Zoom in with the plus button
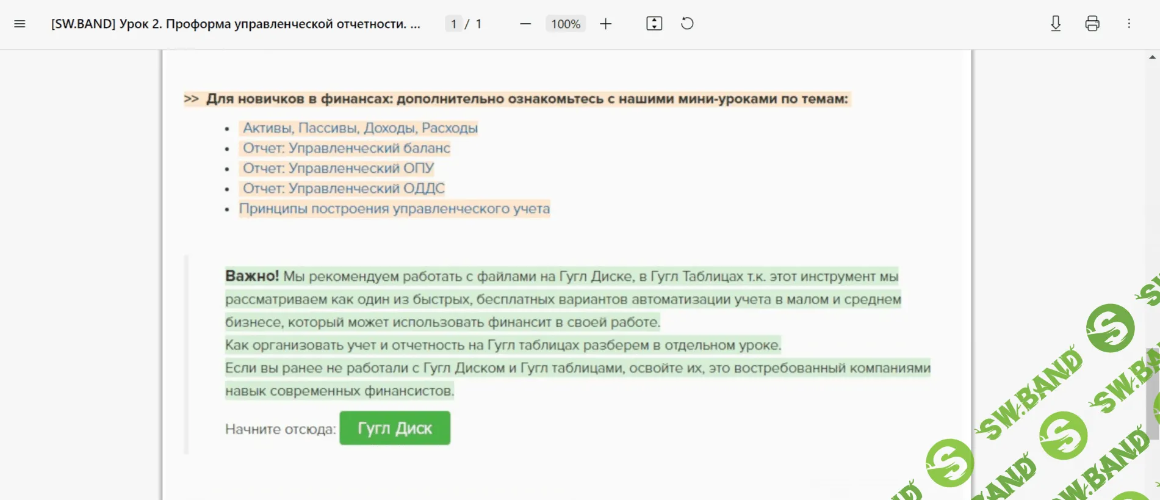The image size is (1160, 500). pyautogui.click(x=605, y=24)
